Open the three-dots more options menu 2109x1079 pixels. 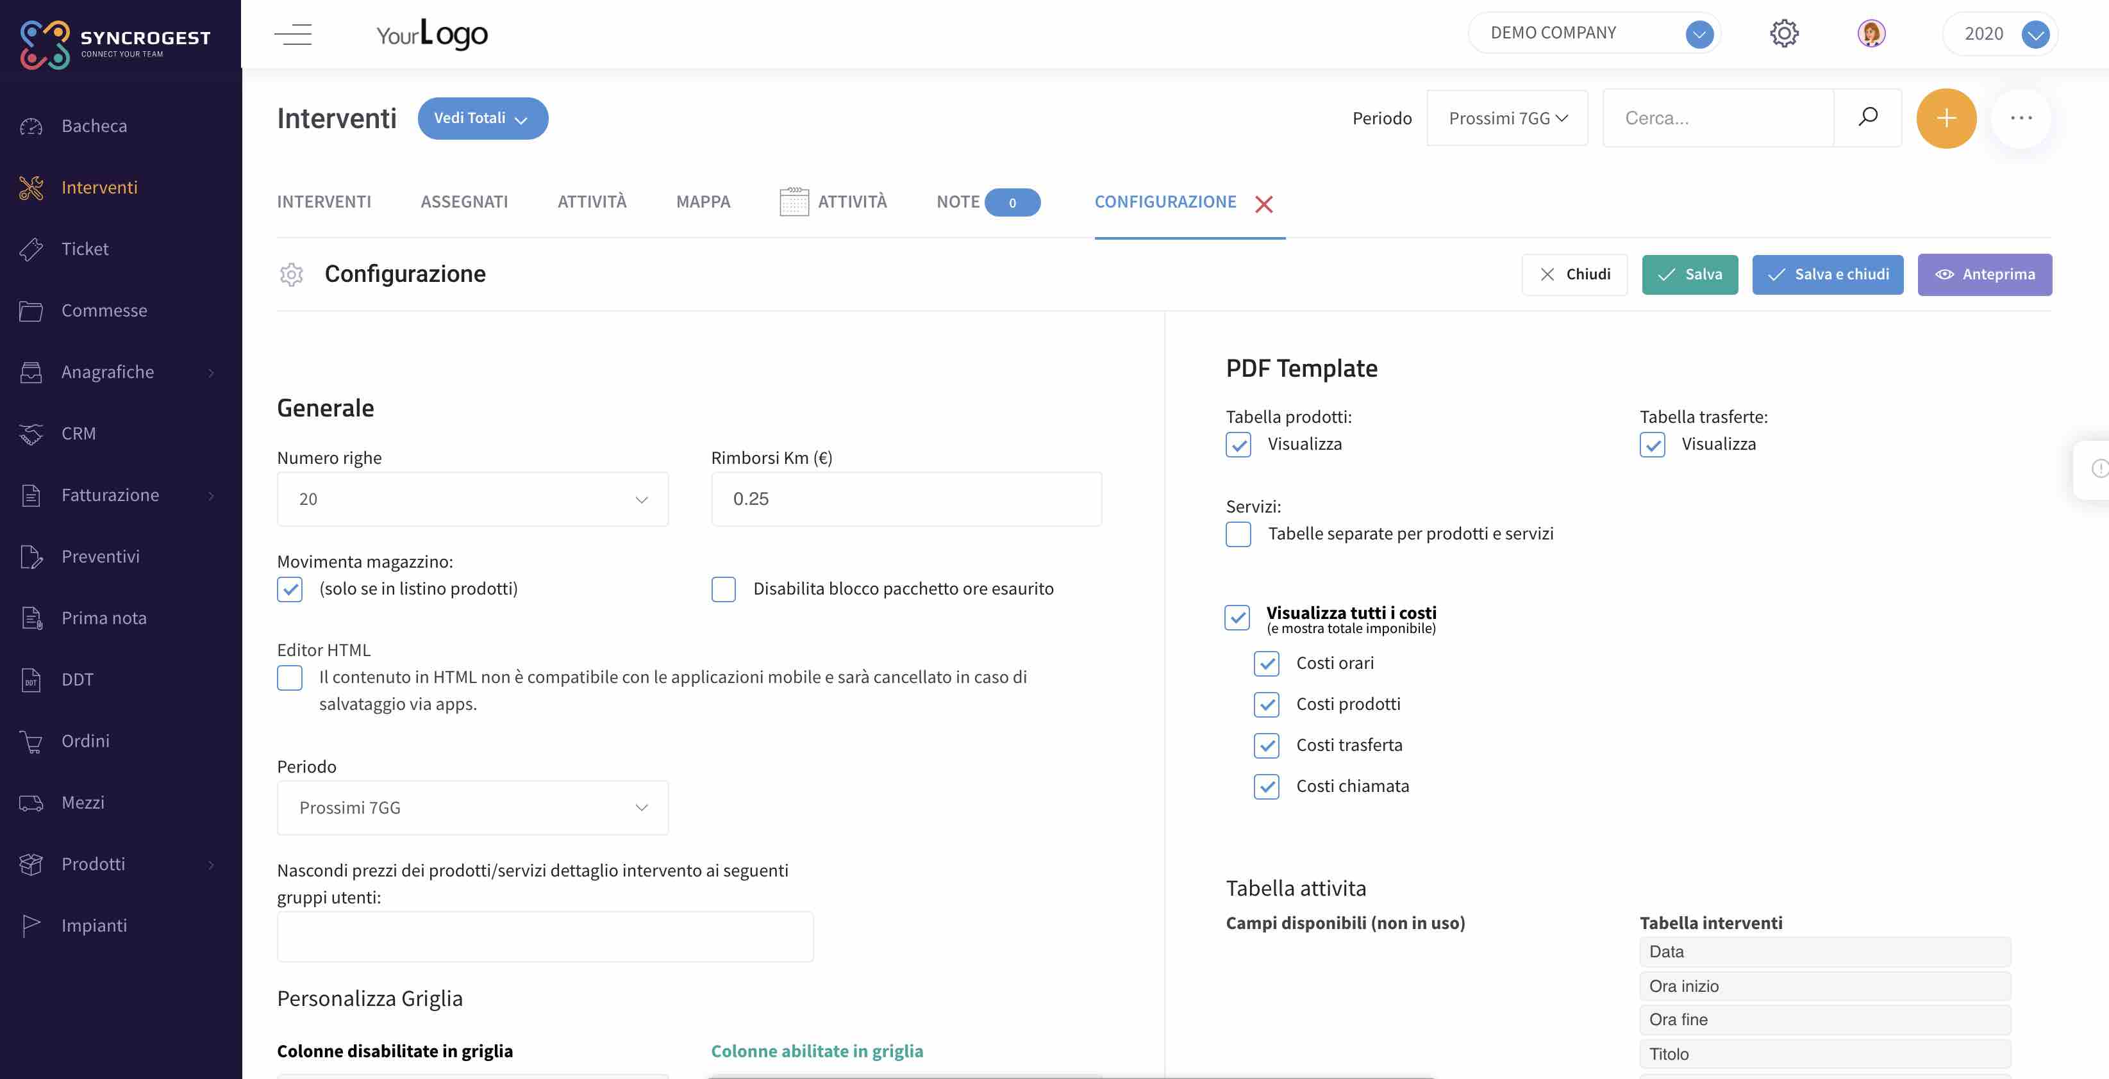(2021, 118)
